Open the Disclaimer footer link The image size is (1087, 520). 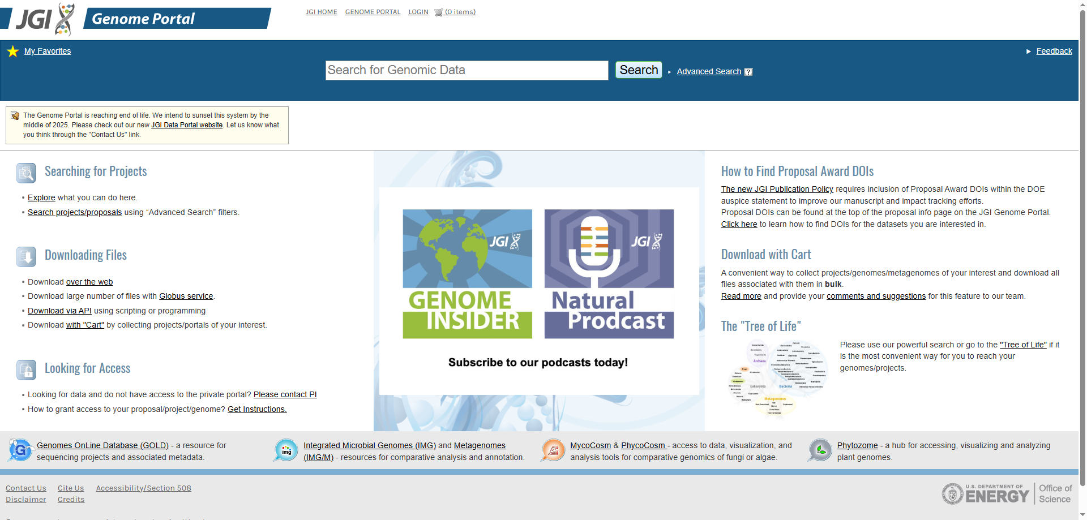(x=26, y=500)
